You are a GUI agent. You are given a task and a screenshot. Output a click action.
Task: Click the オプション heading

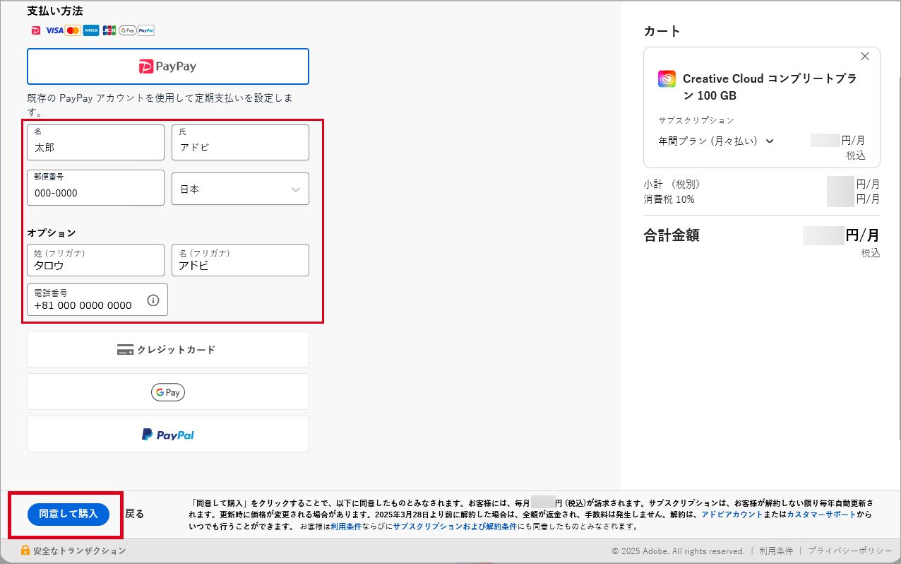tap(52, 233)
